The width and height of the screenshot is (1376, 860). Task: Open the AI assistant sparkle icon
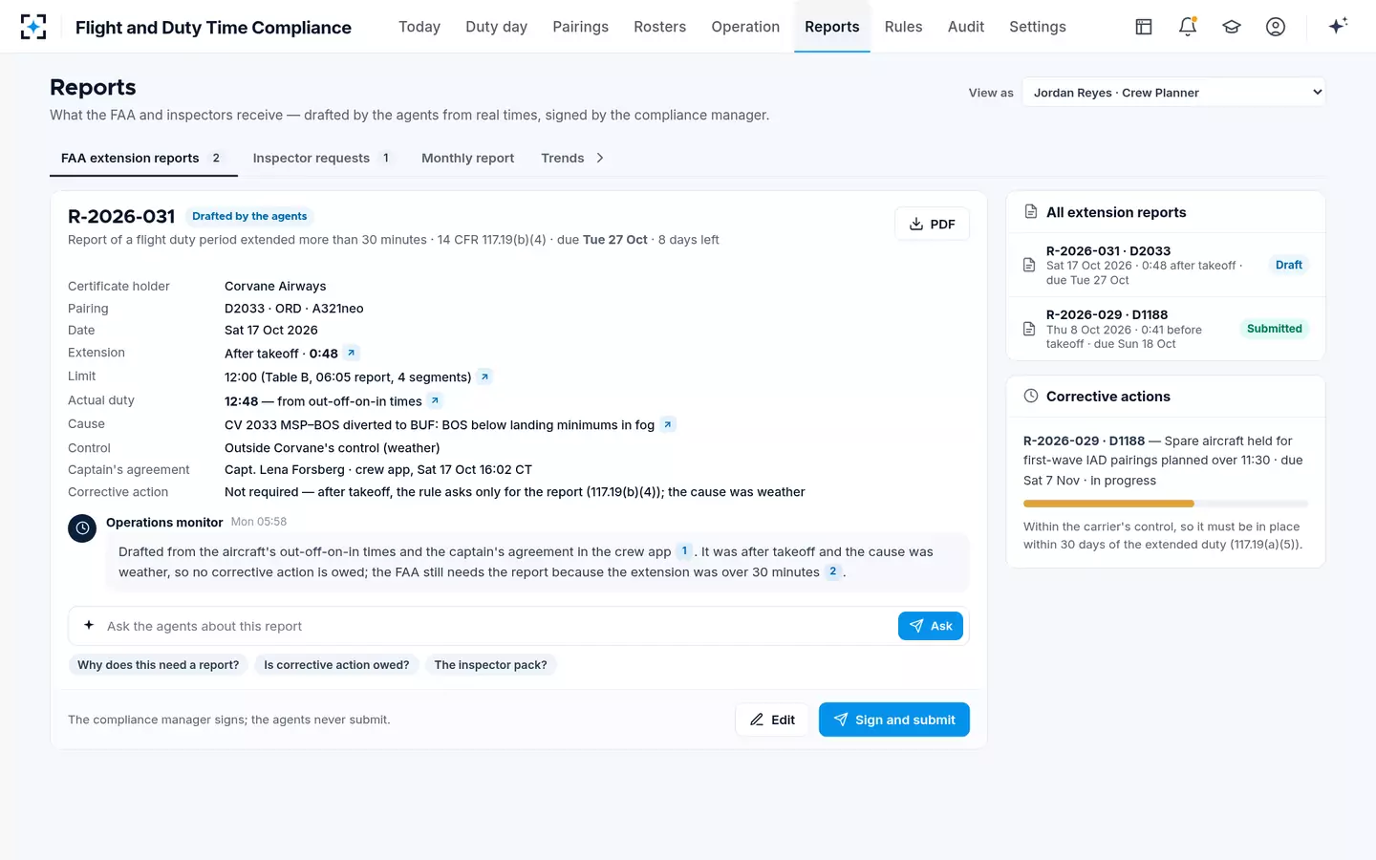[1338, 26]
